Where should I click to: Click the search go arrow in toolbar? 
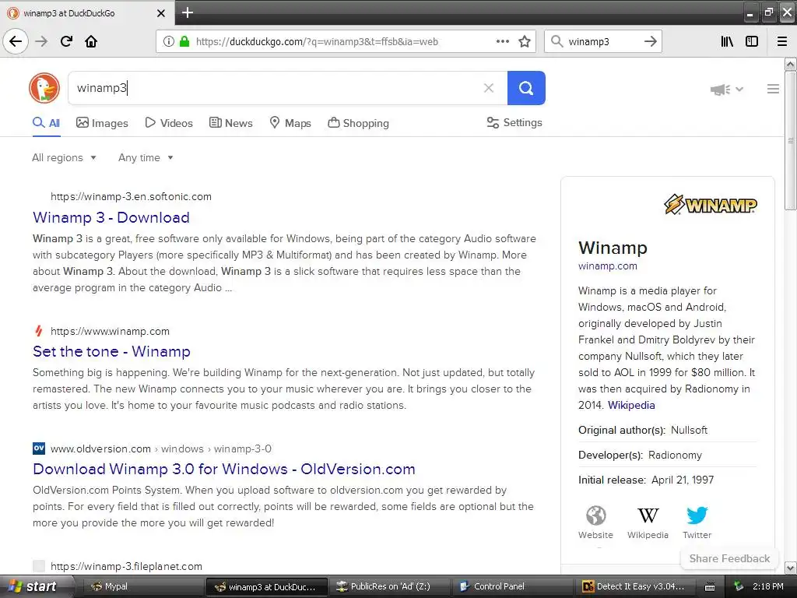pyautogui.click(x=650, y=41)
